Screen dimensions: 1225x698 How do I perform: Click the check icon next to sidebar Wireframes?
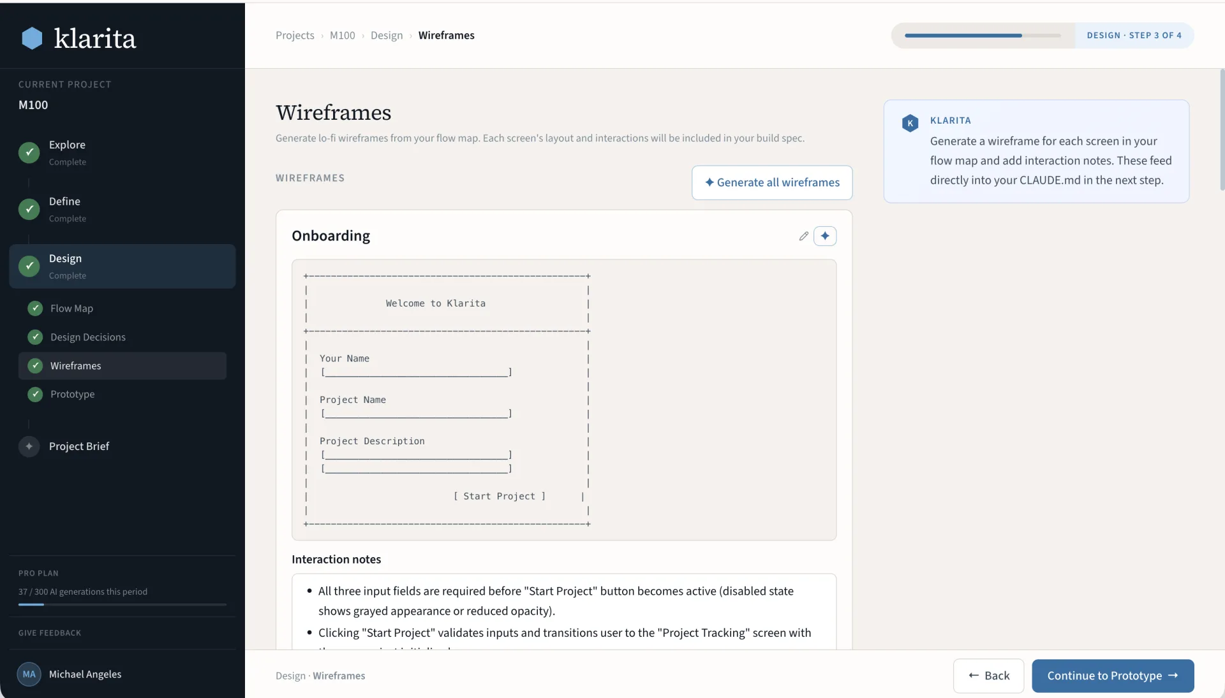pyautogui.click(x=35, y=366)
